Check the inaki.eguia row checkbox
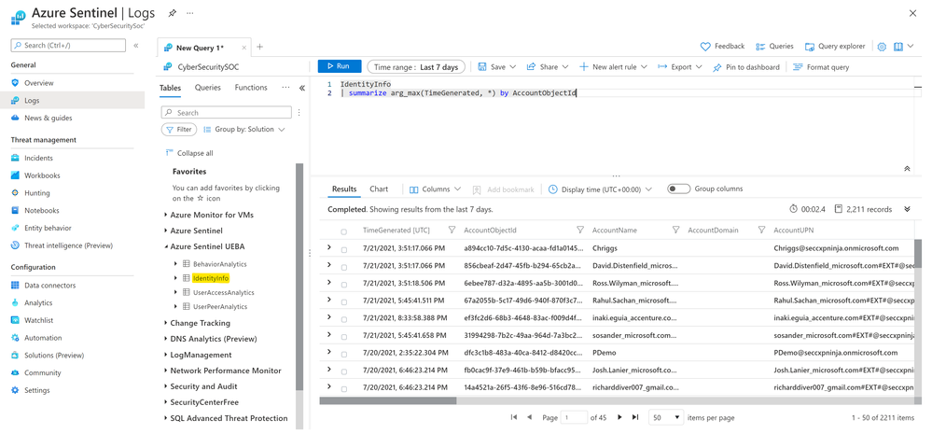Viewport: 932px width, 434px height. point(343,319)
